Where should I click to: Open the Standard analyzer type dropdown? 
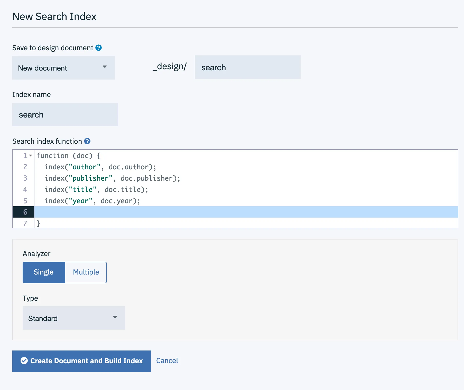click(x=74, y=318)
